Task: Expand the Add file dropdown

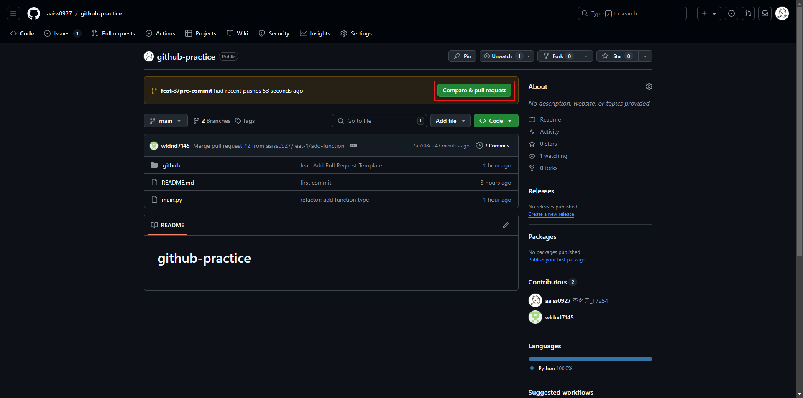Action: coord(450,121)
